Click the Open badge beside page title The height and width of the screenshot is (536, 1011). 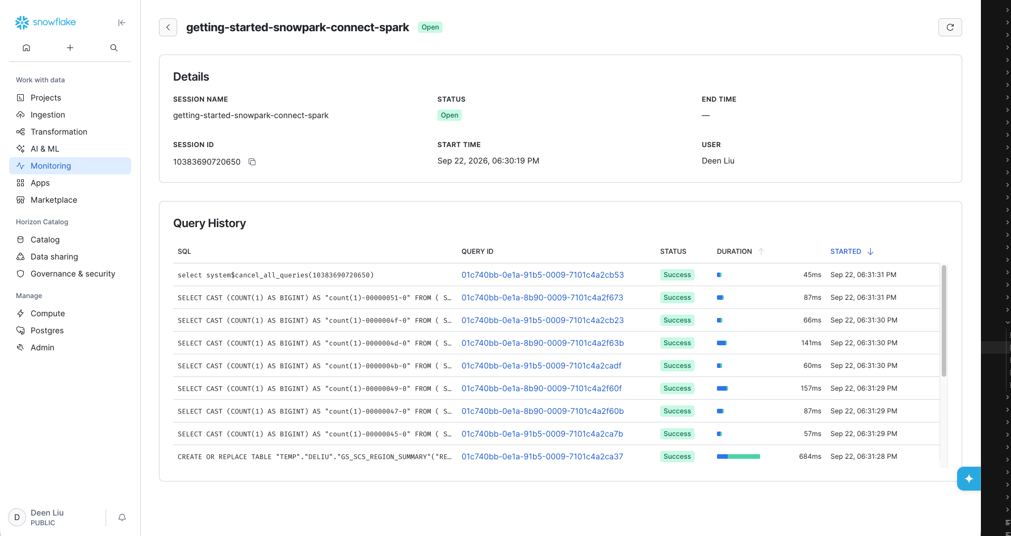(x=430, y=27)
